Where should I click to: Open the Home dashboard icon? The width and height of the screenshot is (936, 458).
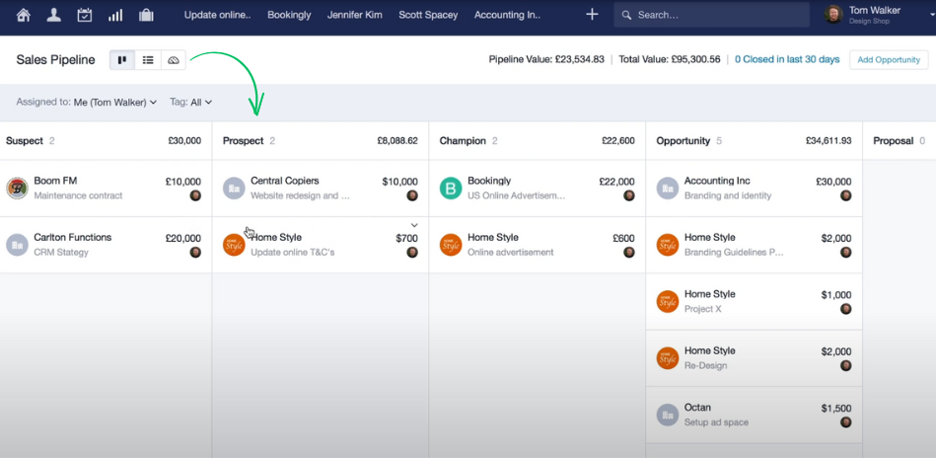tap(24, 15)
